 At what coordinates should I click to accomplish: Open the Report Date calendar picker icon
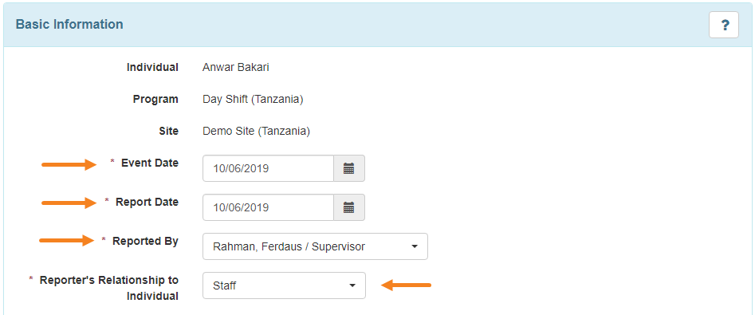coord(349,207)
